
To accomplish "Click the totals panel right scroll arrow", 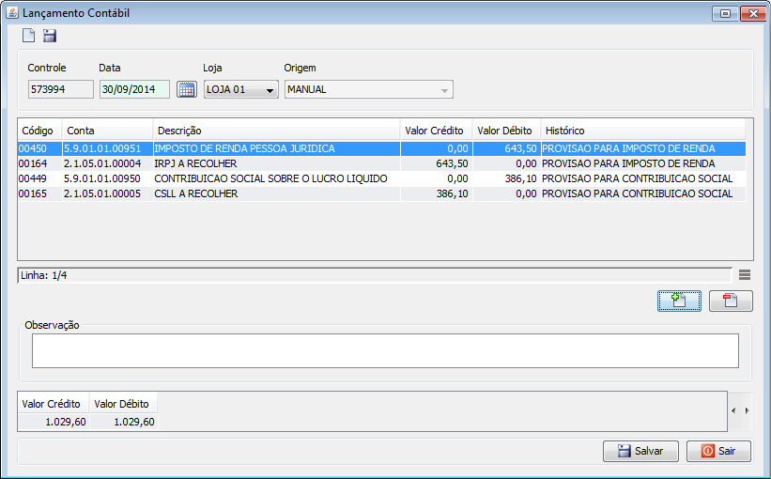I will pyautogui.click(x=747, y=410).
